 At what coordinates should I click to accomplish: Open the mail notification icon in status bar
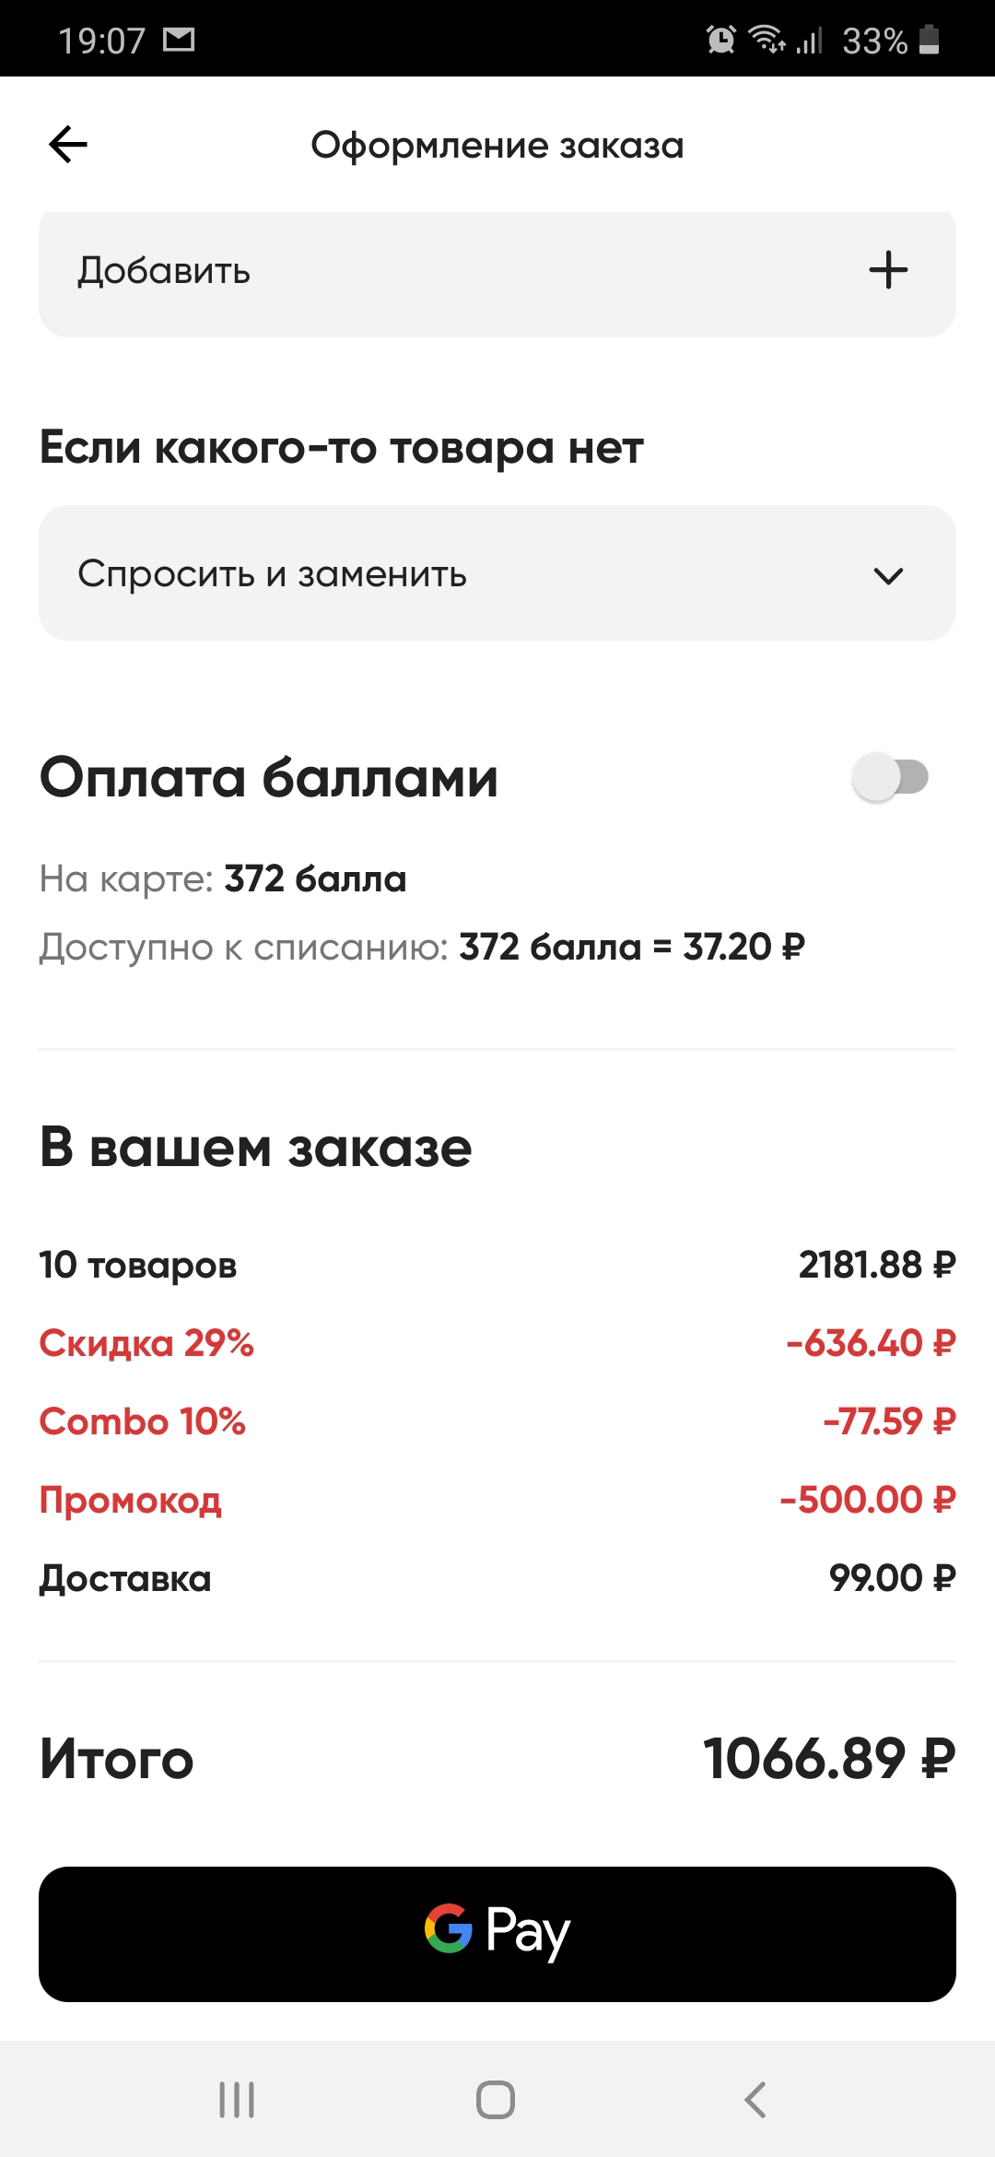point(179,40)
